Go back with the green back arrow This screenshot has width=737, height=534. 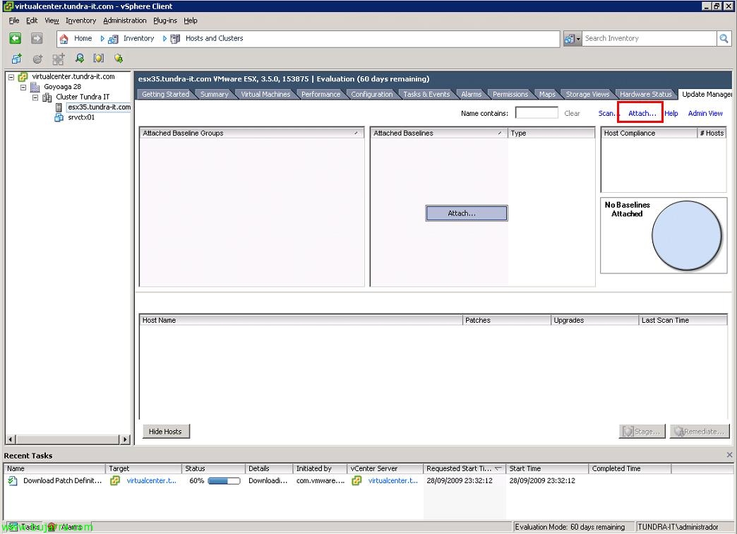tap(16, 39)
